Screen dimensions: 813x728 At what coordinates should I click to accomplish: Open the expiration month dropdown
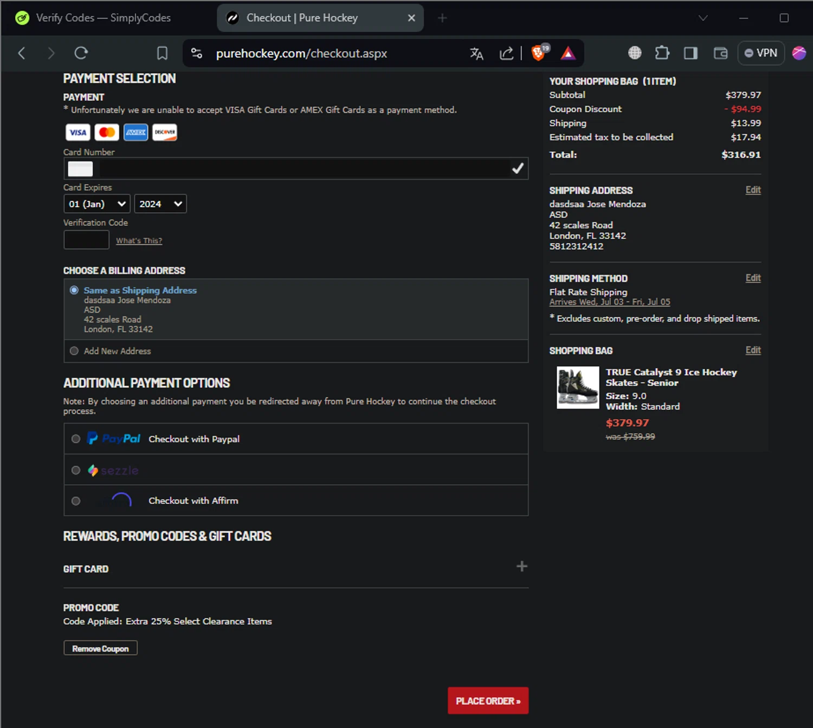point(97,204)
